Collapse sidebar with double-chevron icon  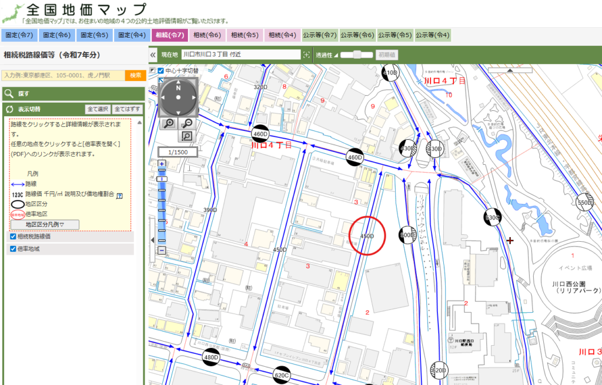click(153, 55)
